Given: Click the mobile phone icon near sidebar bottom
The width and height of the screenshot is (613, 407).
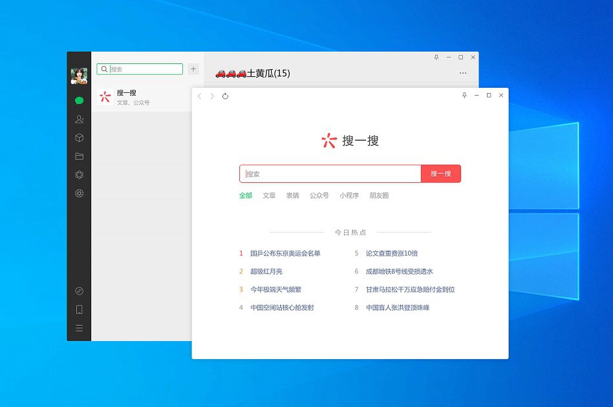Looking at the screenshot, I should [x=79, y=309].
